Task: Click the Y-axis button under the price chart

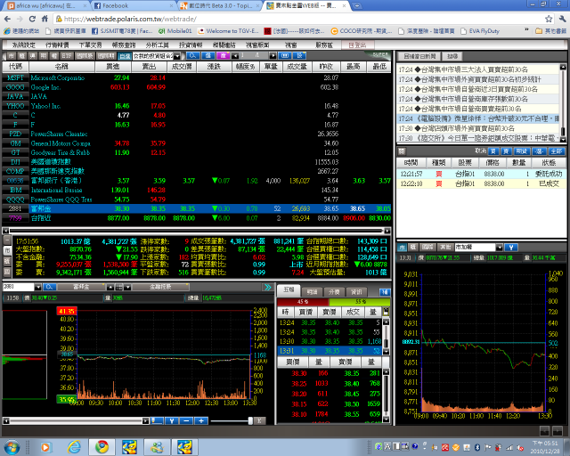Action: click(172, 420)
